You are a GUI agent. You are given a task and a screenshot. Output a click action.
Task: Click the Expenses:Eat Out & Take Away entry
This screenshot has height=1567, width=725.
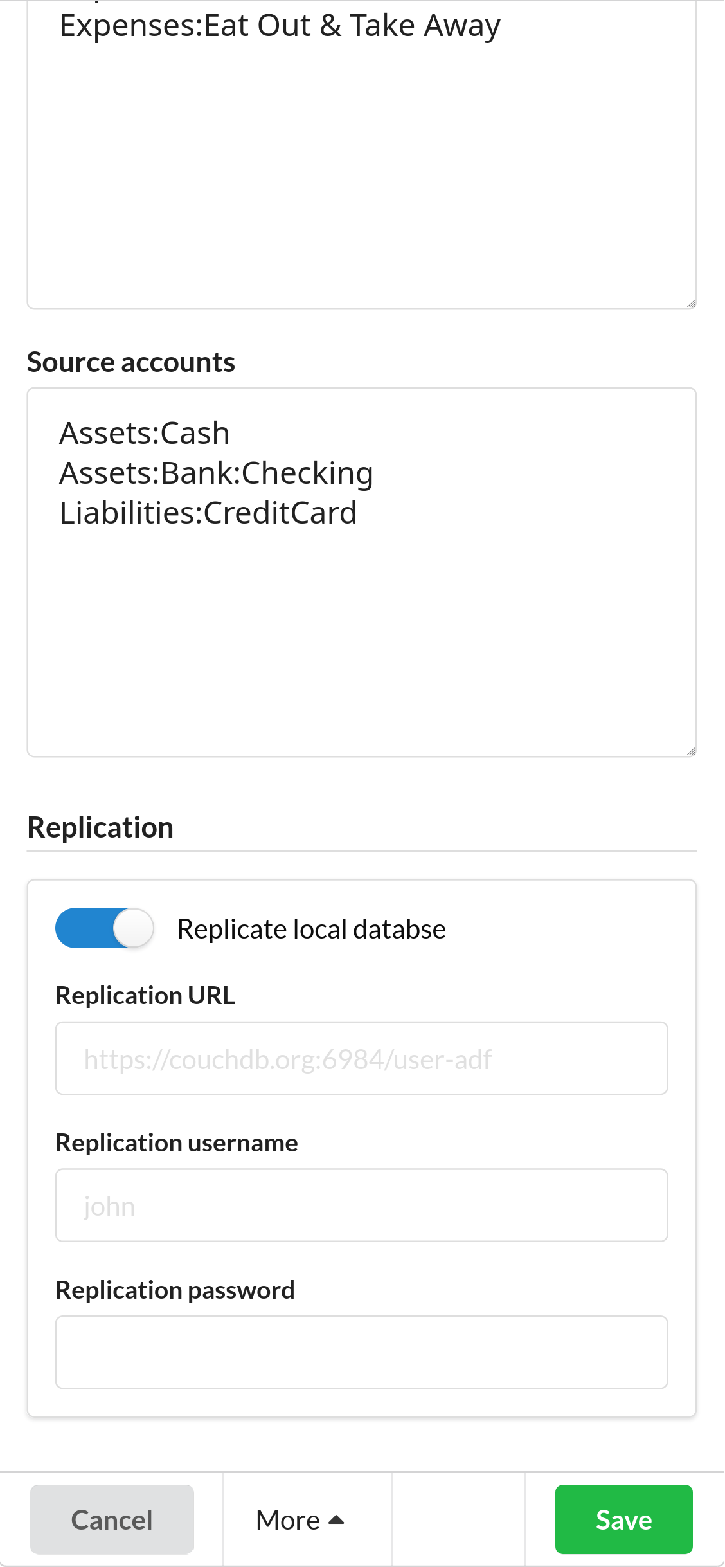[x=281, y=25]
